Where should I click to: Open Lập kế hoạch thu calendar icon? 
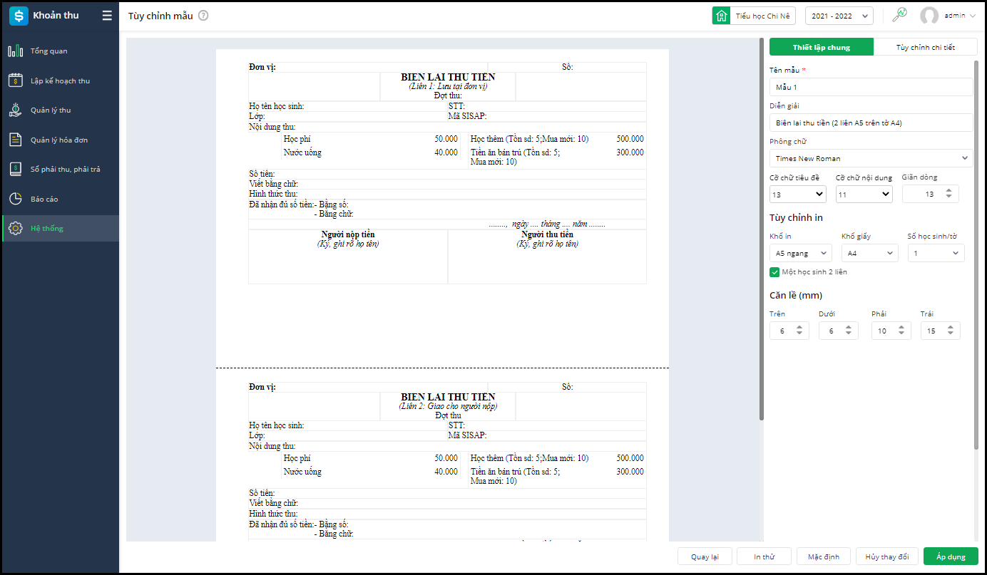[16, 81]
